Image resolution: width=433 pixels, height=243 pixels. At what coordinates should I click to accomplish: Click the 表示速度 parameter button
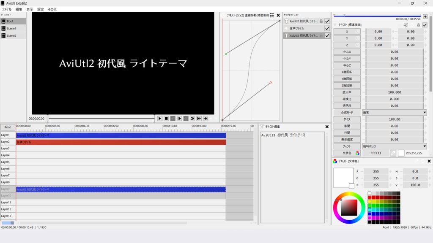(347, 139)
